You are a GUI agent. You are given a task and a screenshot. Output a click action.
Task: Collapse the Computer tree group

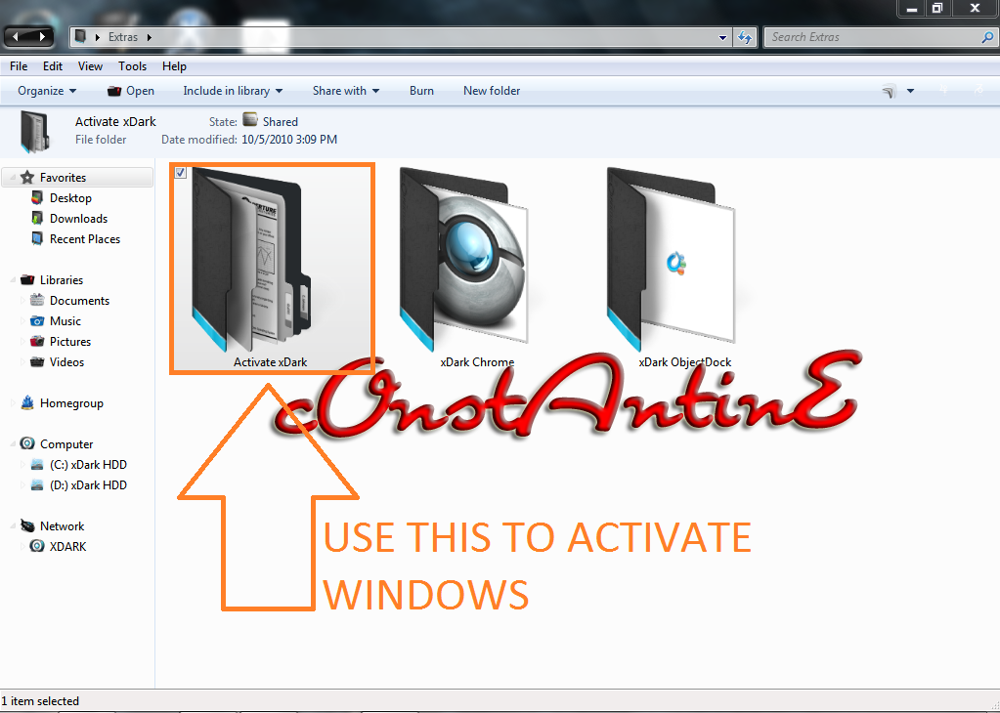[x=13, y=444]
